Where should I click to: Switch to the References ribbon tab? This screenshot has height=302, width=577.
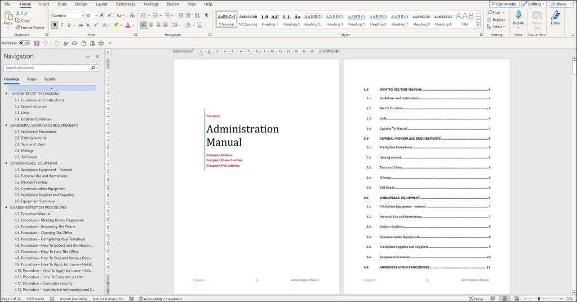click(126, 4)
